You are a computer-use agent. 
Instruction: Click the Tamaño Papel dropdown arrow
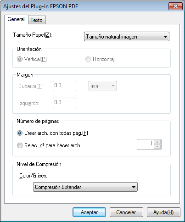tap(165, 37)
